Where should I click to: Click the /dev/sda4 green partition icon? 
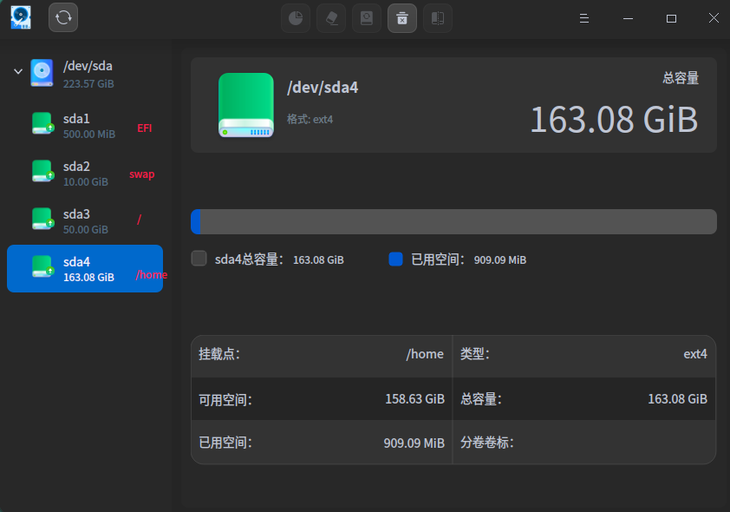point(245,103)
